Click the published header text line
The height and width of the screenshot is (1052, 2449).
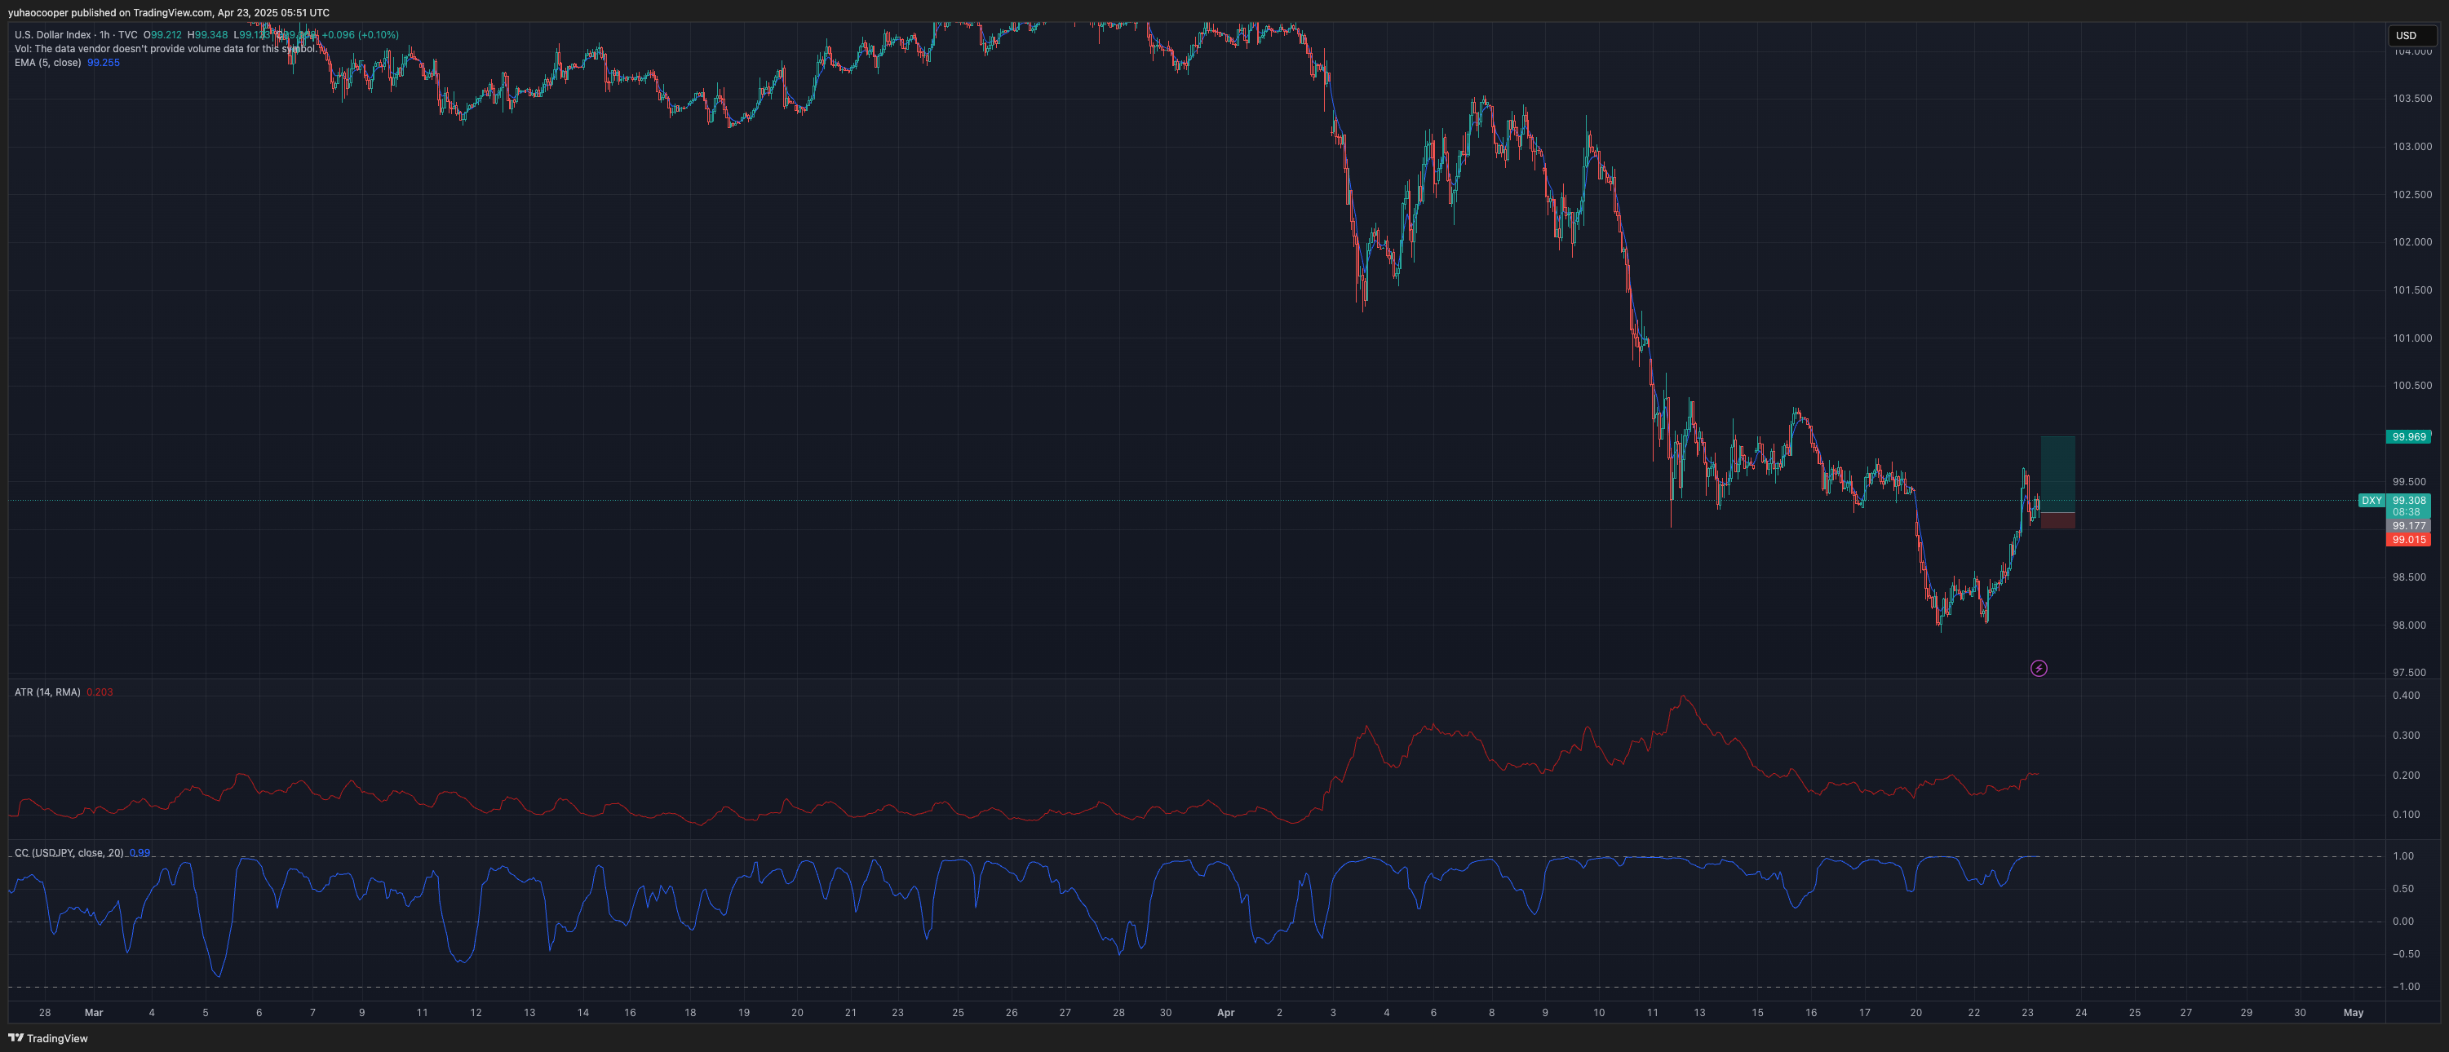168,12
